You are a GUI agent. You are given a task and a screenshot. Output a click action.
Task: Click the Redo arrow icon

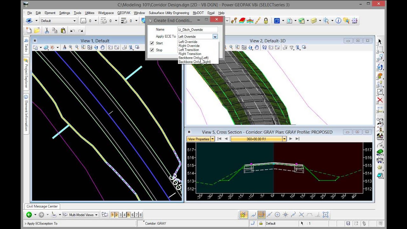point(81,31)
